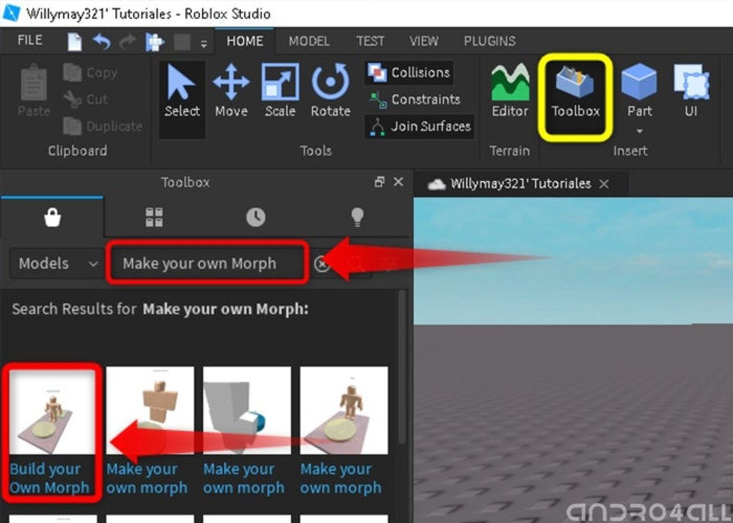Insert a new Part
This screenshot has width=733, height=523.
tap(639, 92)
